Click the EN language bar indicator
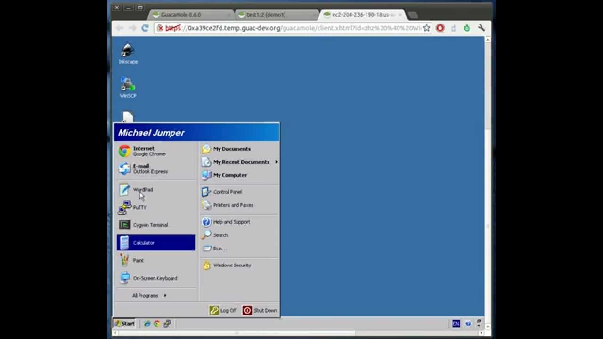This screenshot has width=603, height=339. 456,323
